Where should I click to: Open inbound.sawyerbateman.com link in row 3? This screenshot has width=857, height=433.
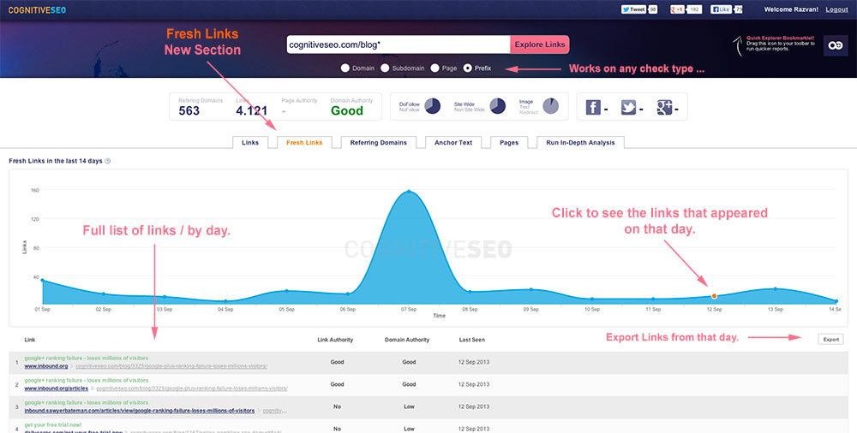coord(140,411)
